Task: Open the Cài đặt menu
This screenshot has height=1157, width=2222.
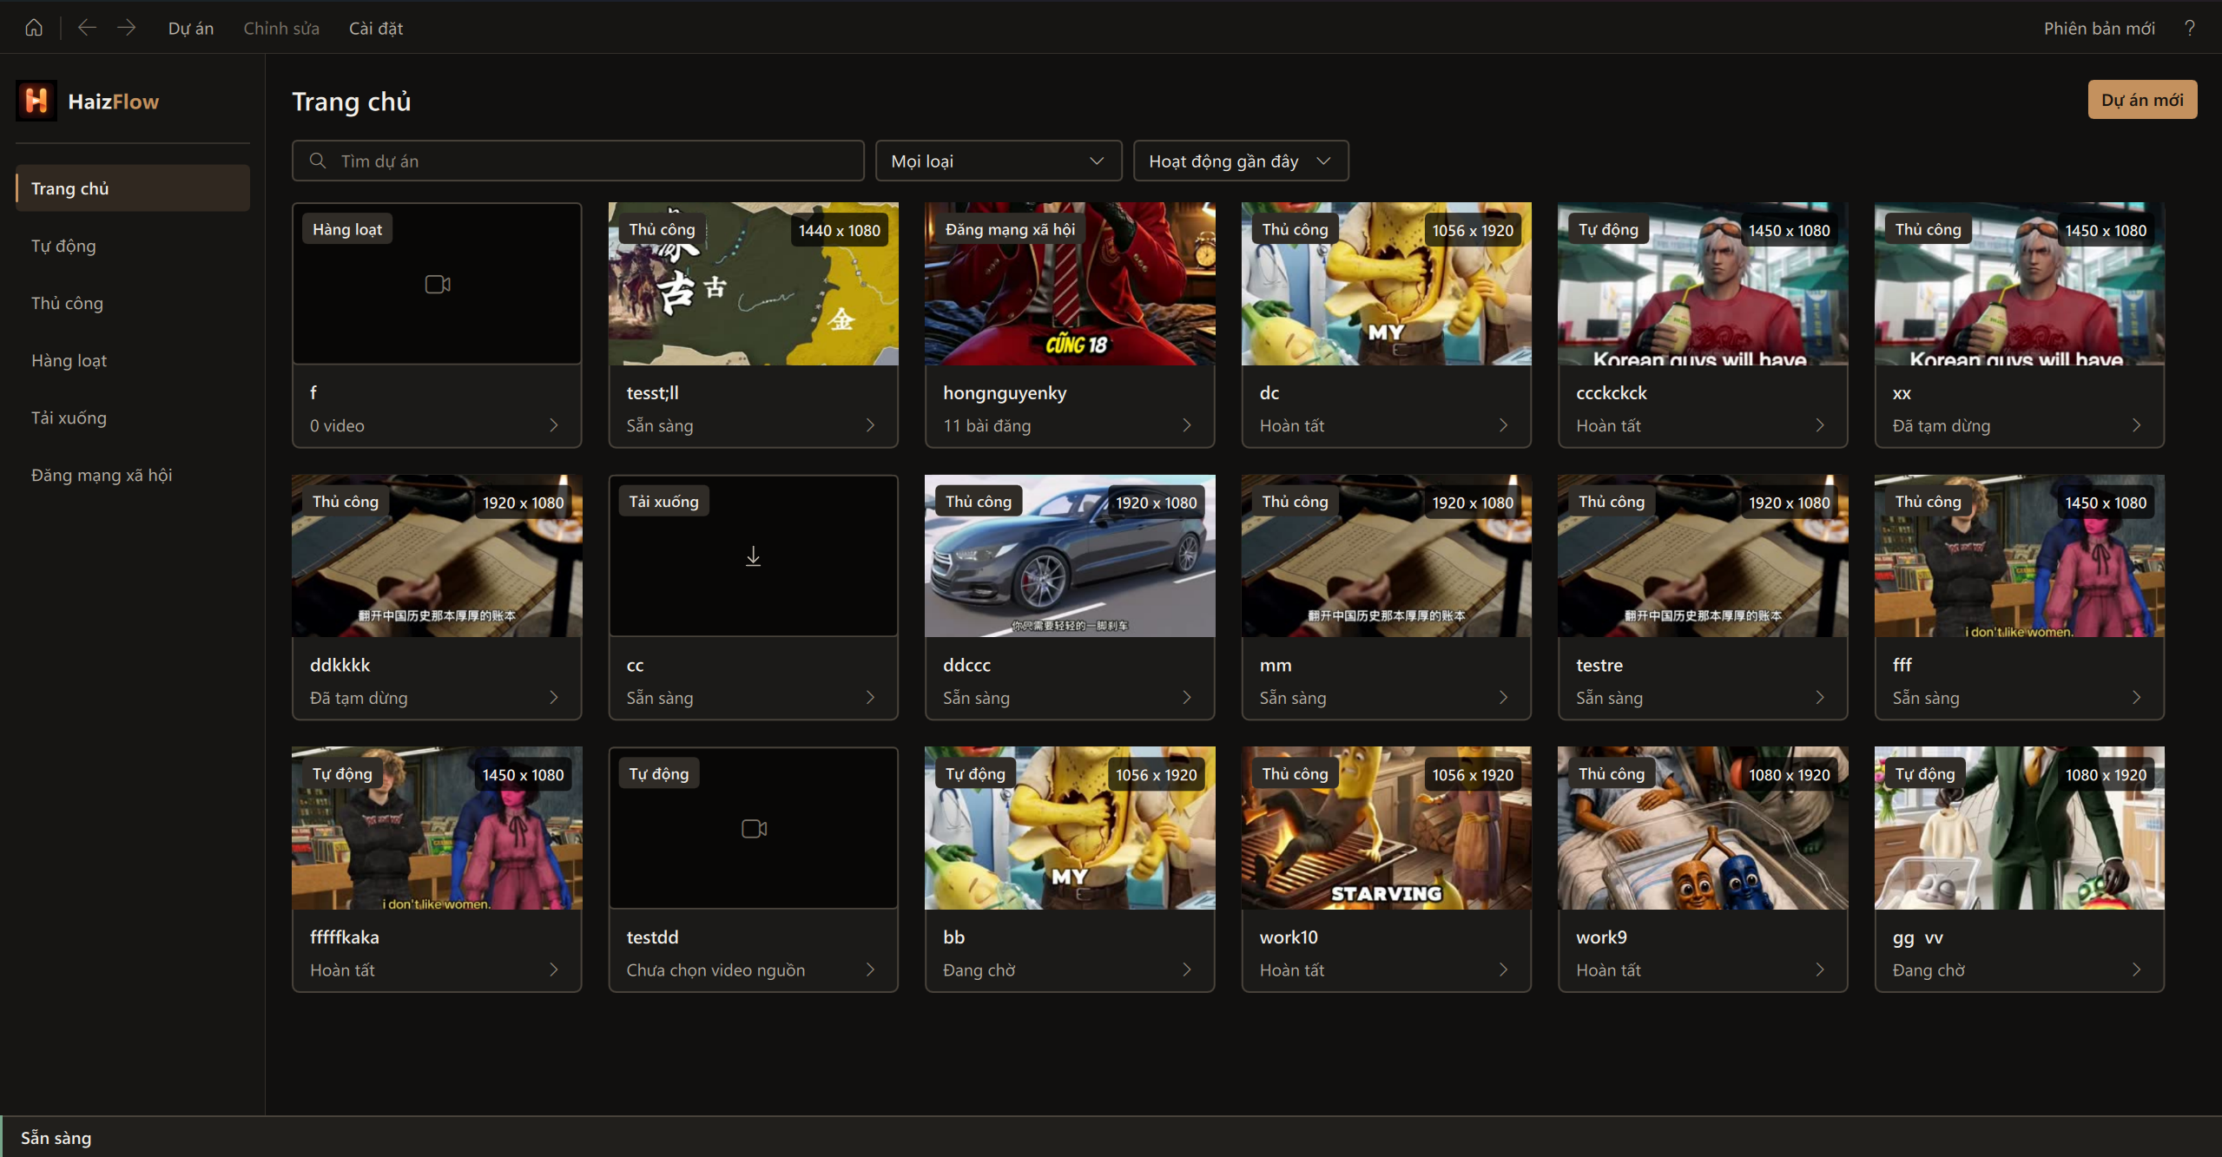Action: coord(376,28)
